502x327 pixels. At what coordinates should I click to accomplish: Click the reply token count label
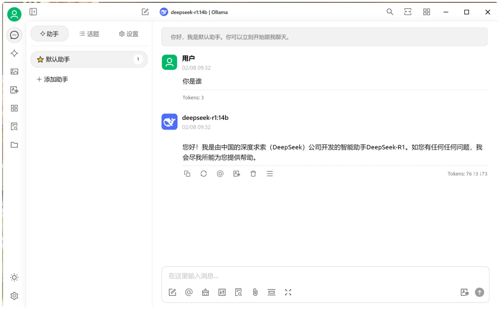[467, 173]
